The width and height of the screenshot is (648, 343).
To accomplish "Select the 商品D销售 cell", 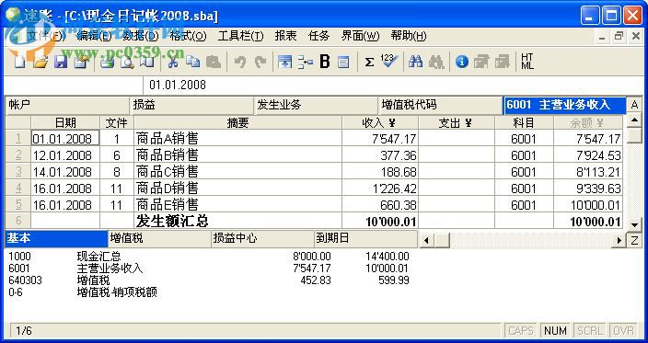I will 238,189.
